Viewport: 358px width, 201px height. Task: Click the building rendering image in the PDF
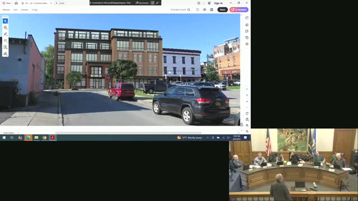pos(120,69)
